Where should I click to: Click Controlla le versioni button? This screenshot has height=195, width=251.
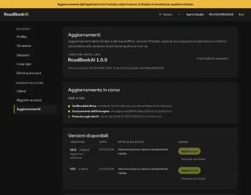(212, 59)
